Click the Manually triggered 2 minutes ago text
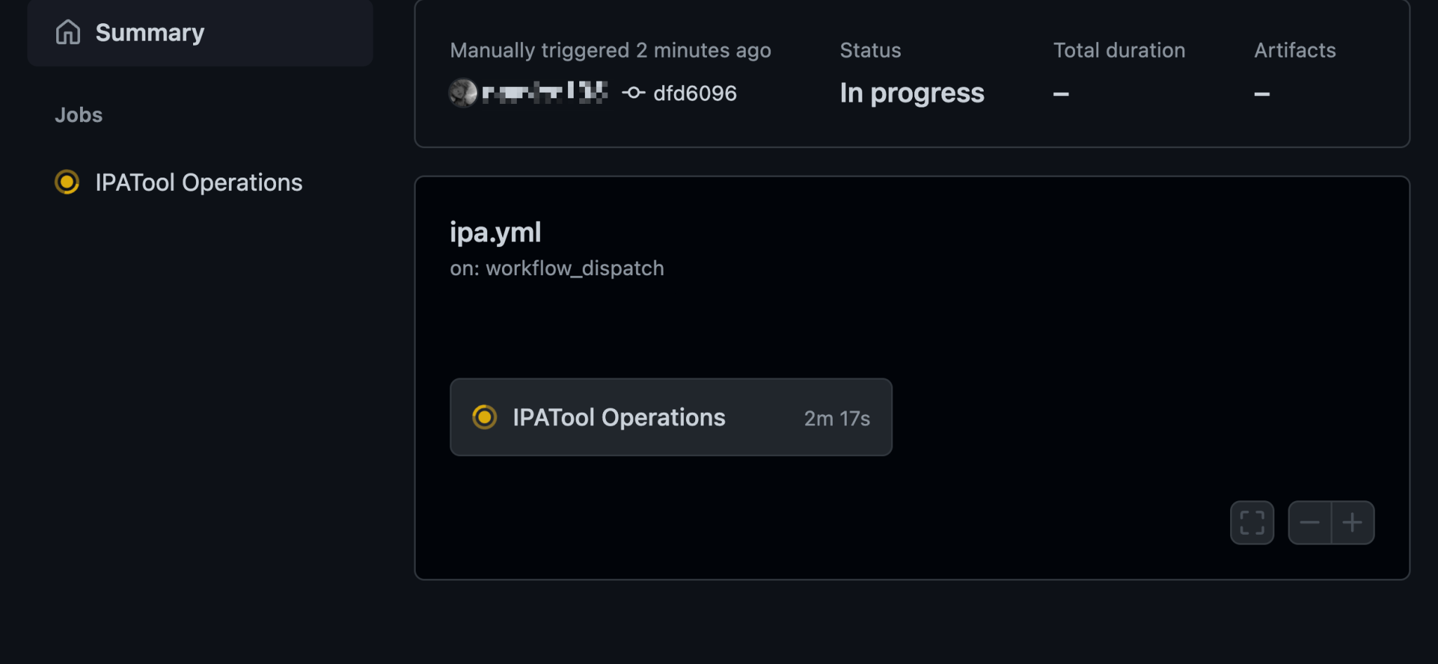 610,50
